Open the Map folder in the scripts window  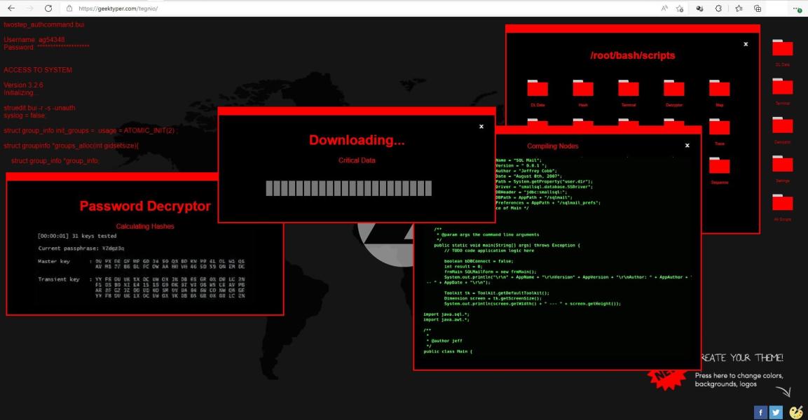tap(719, 88)
